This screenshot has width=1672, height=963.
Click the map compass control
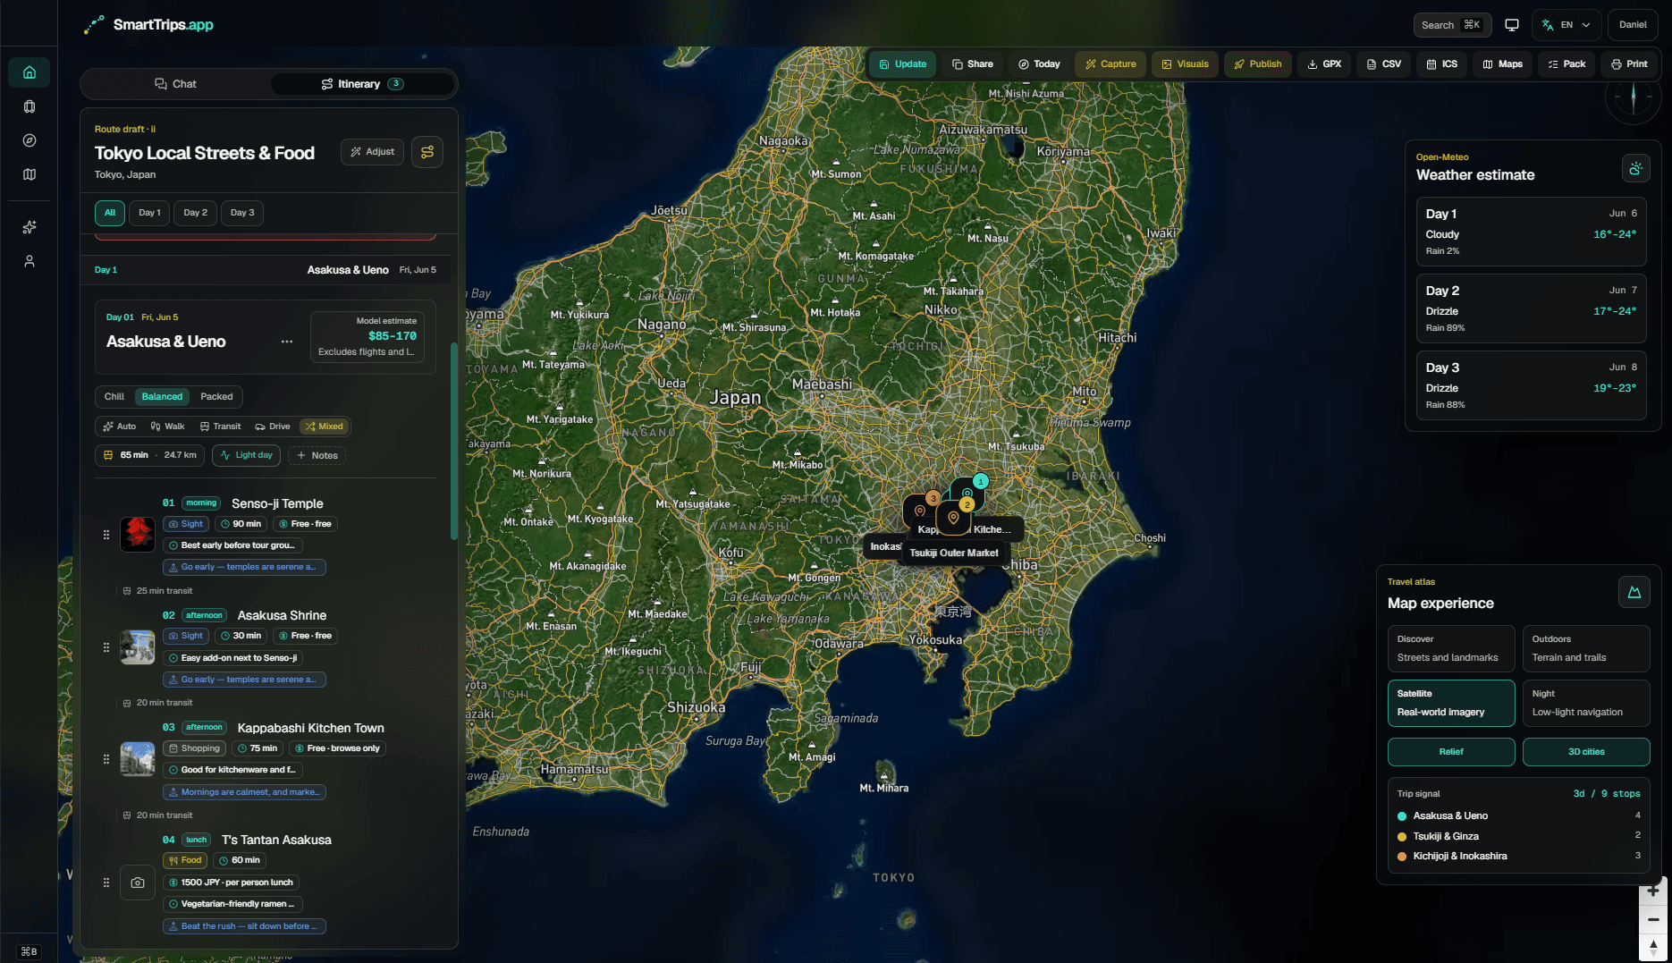[1633, 97]
